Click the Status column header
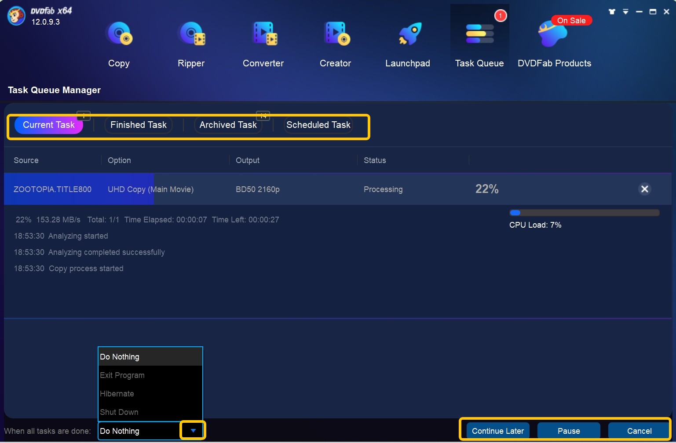 click(x=375, y=160)
